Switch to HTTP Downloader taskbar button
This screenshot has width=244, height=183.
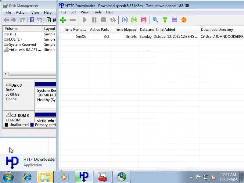(x=84, y=177)
